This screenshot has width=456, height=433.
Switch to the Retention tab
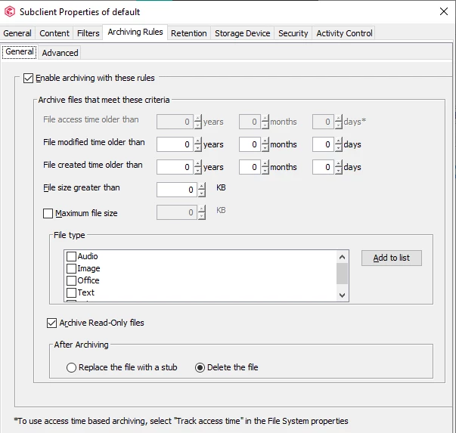tap(188, 33)
